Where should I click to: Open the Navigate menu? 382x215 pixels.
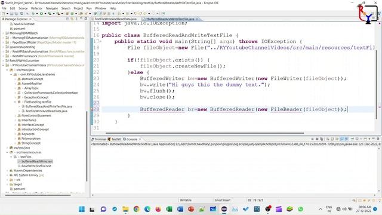pyautogui.click(x=52, y=8)
